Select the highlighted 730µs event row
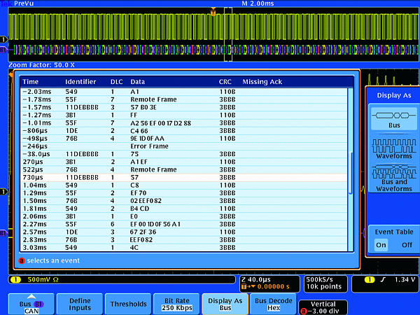 coord(182,178)
